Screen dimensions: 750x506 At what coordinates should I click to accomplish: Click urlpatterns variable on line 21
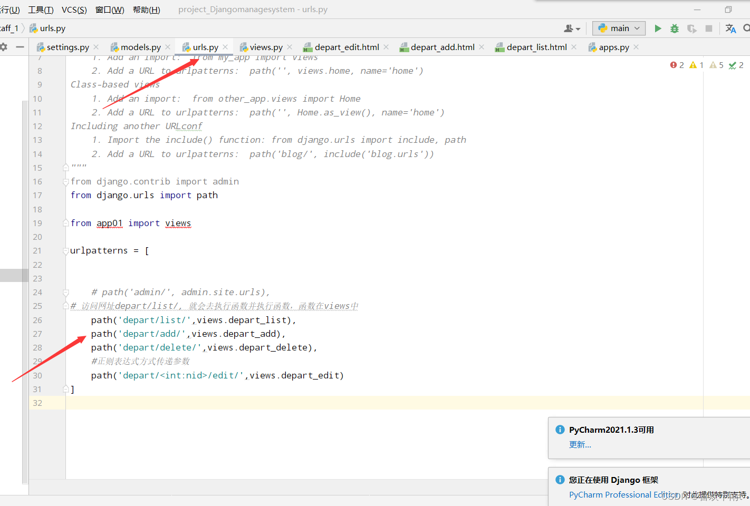tap(99, 251)
